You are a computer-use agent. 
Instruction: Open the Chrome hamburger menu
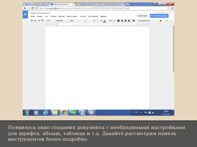[172, 8]
